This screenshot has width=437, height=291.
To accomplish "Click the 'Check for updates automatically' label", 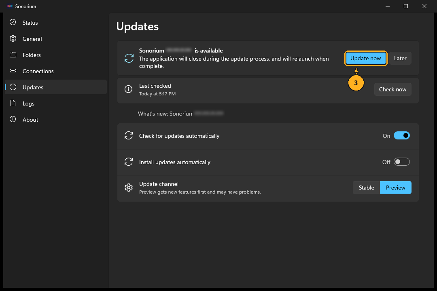I will (179, 136).
